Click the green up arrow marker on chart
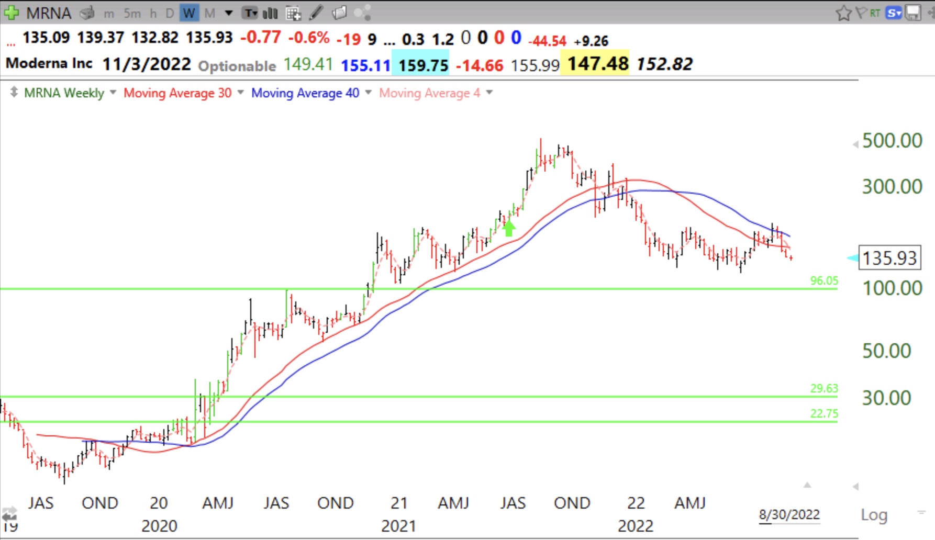 [509, 228]
